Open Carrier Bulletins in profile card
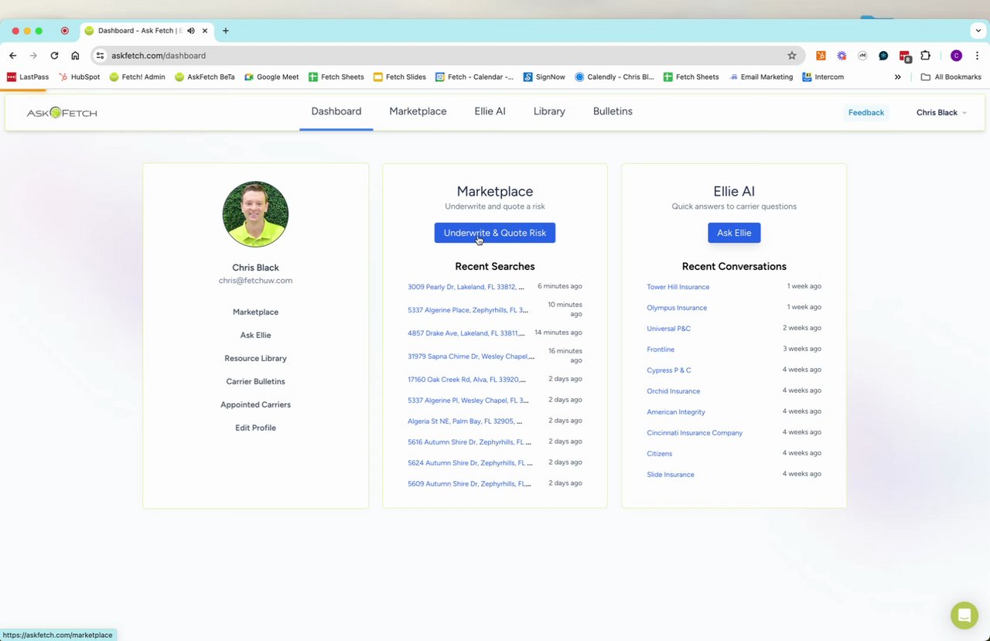 click(x=255, y=382)
